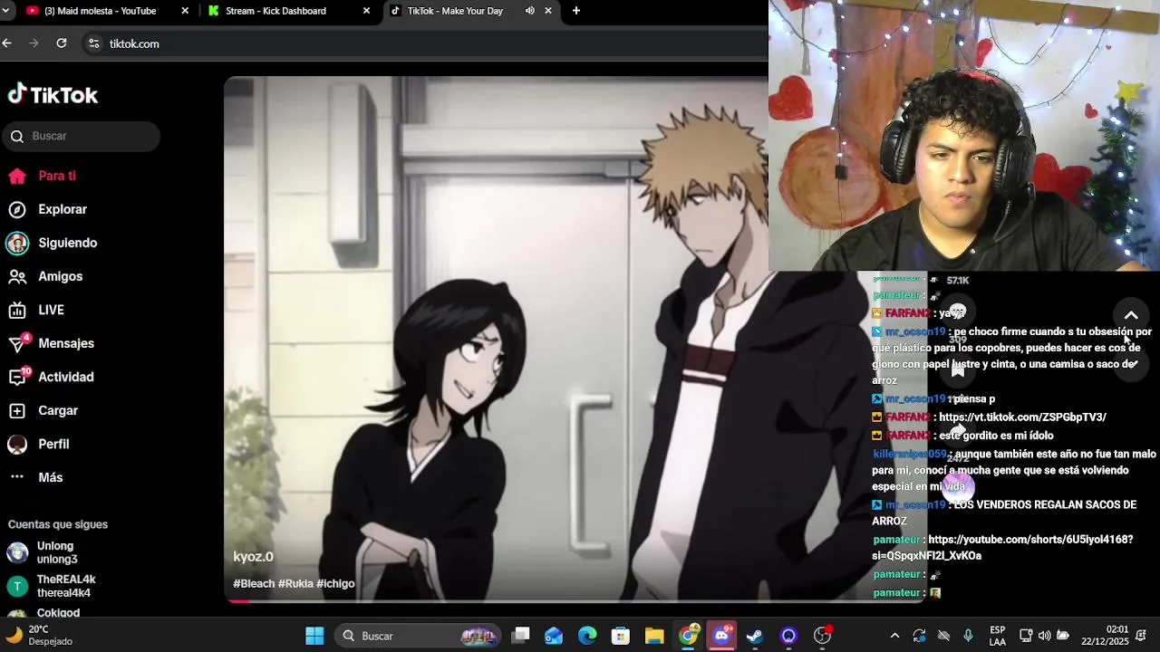Go back in browser history
1160x652 pixels.
click(7, 43)
